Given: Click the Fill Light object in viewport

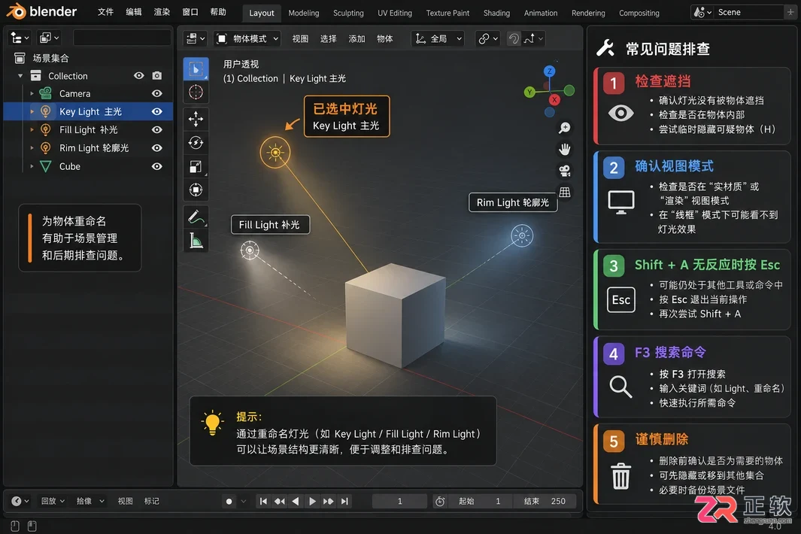Looking at the screenshot, I should (250, 250).
